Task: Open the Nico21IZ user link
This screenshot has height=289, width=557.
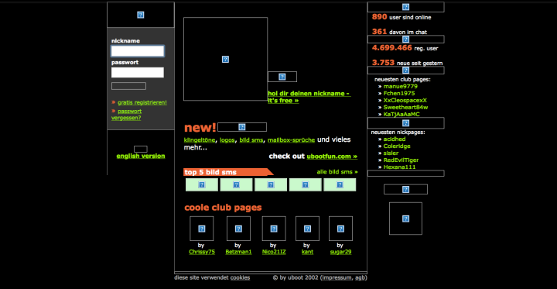Action: pos(274,252)
